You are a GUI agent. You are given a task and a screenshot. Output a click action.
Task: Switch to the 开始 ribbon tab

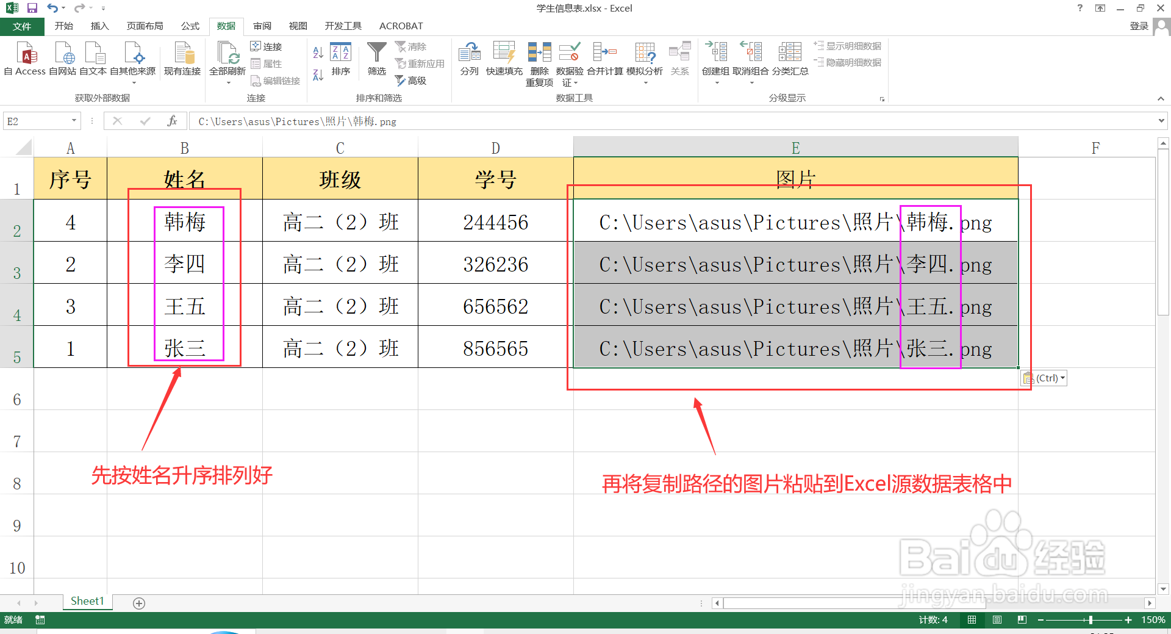tap(63, 26)
